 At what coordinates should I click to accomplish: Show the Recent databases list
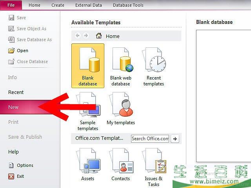point(16,92)
